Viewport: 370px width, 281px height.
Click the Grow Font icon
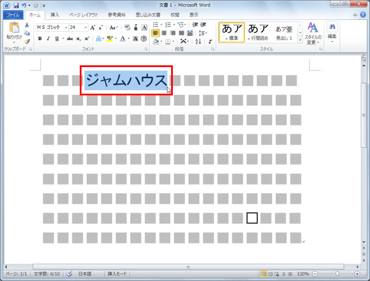click(x=92, y=28)
